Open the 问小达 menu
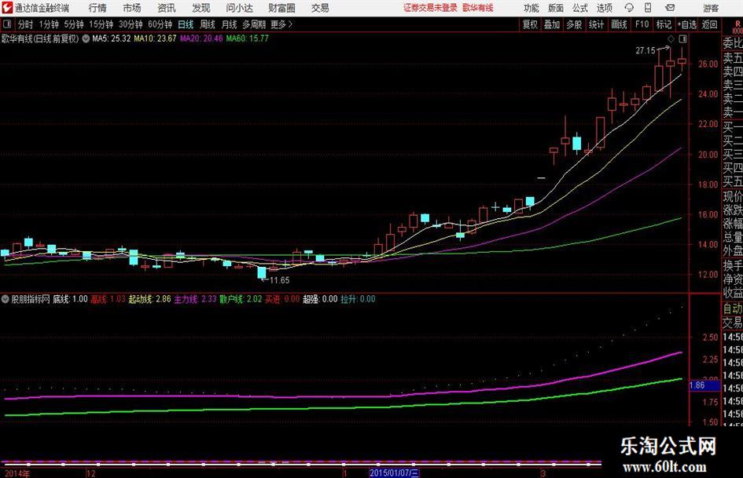 (239, 8)
